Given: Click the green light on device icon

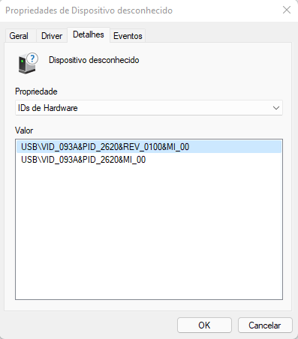Looking at the screenshot, I should (x=23, y=61).
